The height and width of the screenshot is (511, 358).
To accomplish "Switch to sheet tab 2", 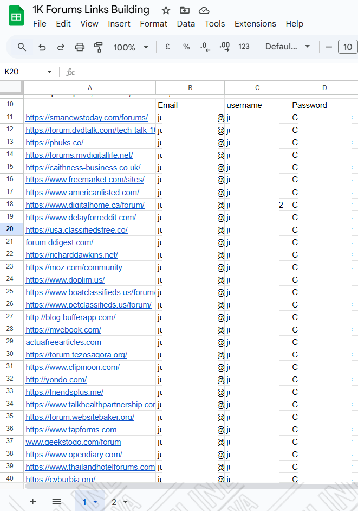I will pyautogui.click(x=114, y=502).
